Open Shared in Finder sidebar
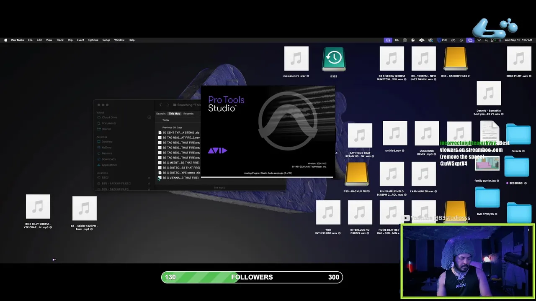This screenshot has height=301, width=536. (106, 129)
